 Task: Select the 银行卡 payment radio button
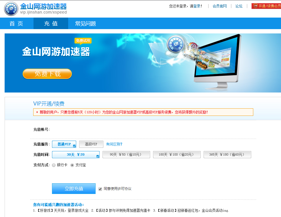[54, 165]
